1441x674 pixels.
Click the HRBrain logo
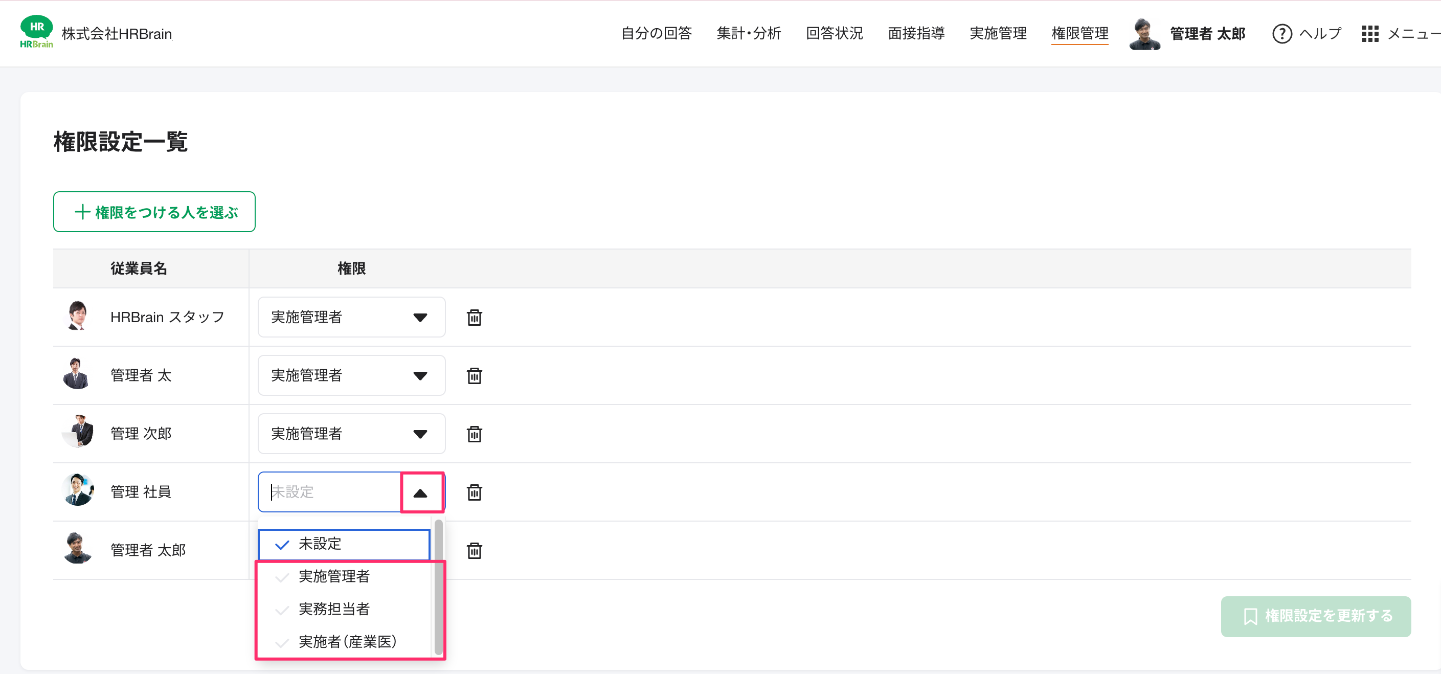(36, 32)
